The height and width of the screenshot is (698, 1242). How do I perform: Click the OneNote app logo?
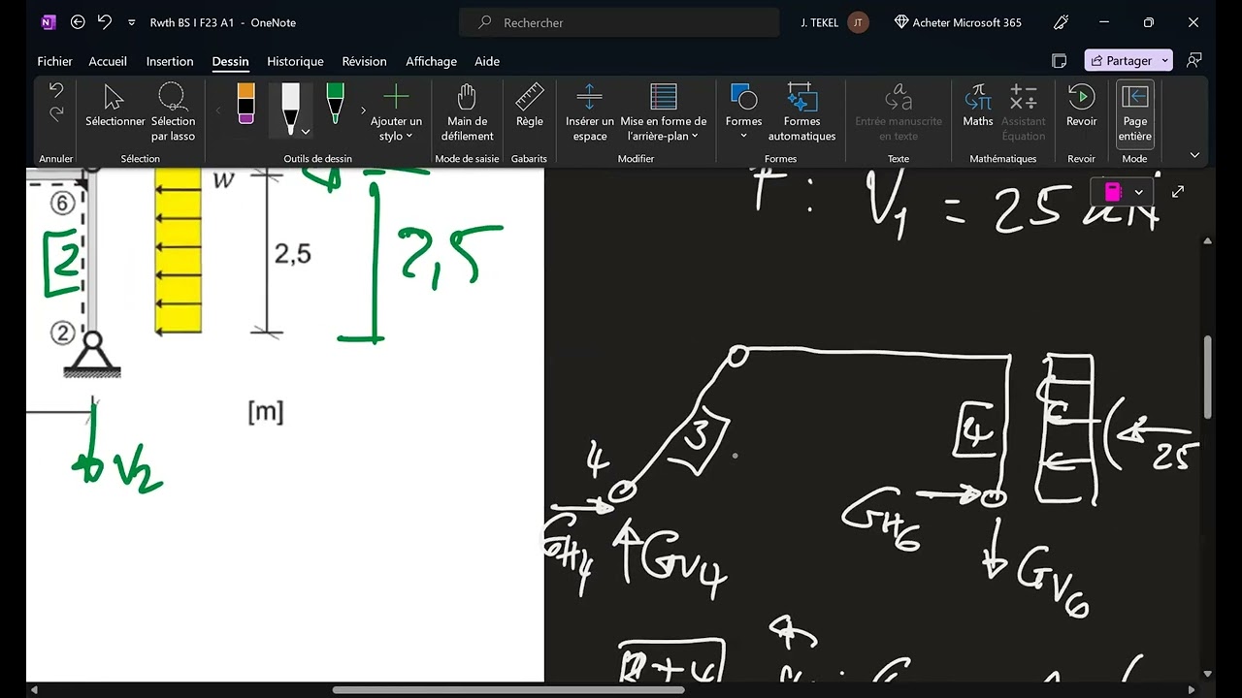coord(49,22)
